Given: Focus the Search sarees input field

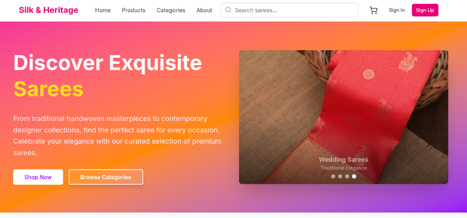Looking at the screenshot, I should 290,10.
